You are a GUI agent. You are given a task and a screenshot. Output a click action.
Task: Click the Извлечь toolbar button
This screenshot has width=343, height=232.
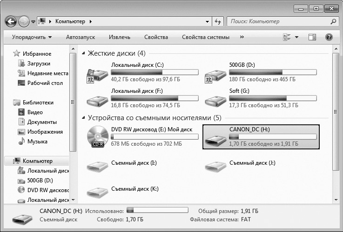click(x=120, y=37)
